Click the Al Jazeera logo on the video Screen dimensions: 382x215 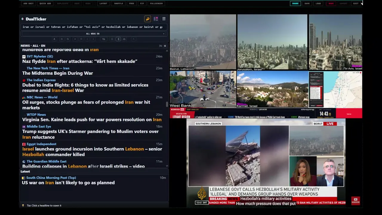point(202,194)
